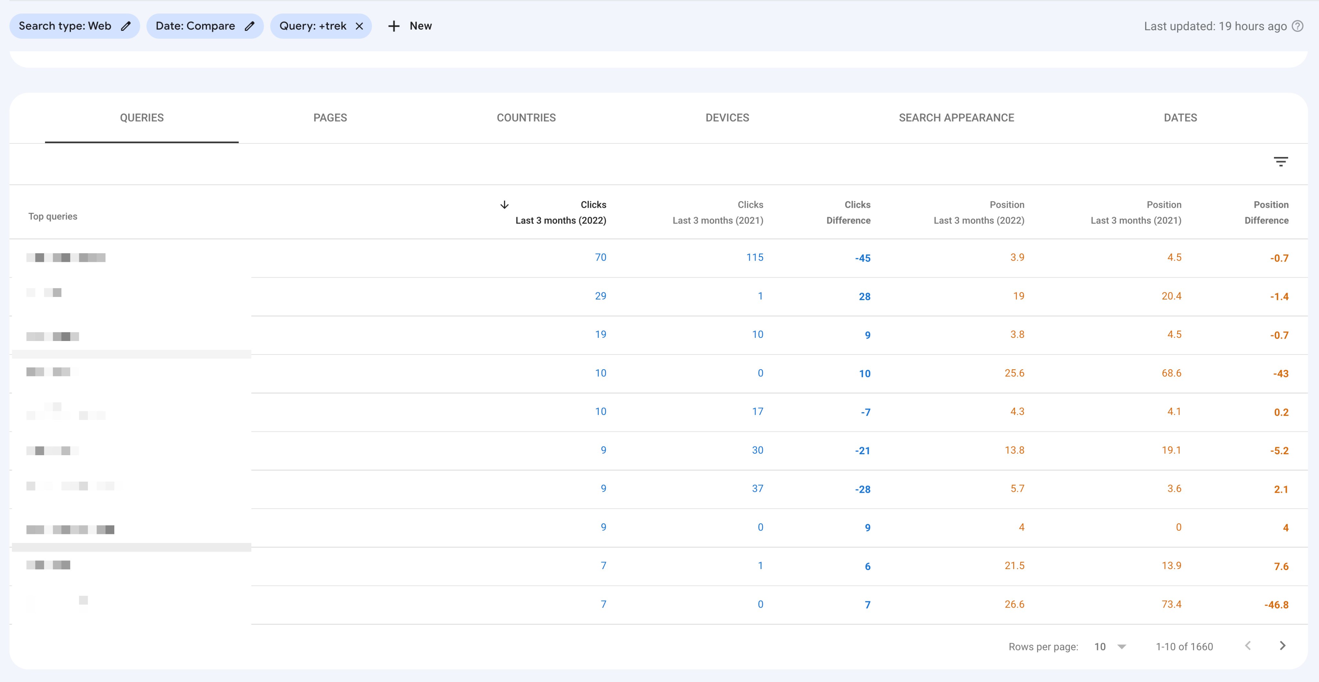Select the clicks difference -7 cell
Image resolution: width=1319 pixels, height=682 pixels.
pos(865,412)
